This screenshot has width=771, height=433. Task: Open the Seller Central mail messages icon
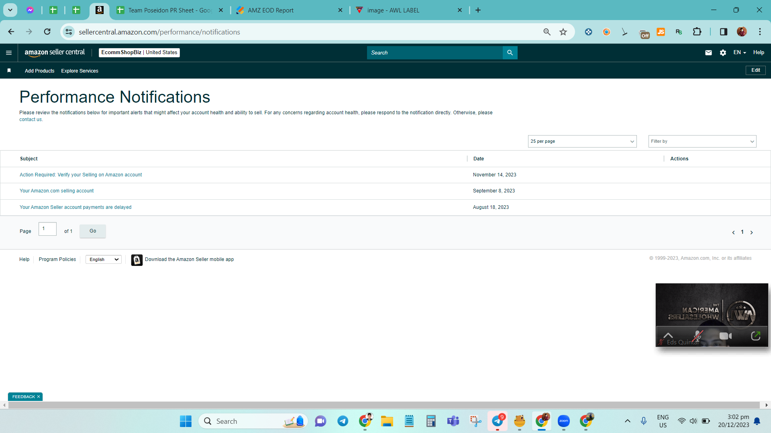(x=708, y=53)
